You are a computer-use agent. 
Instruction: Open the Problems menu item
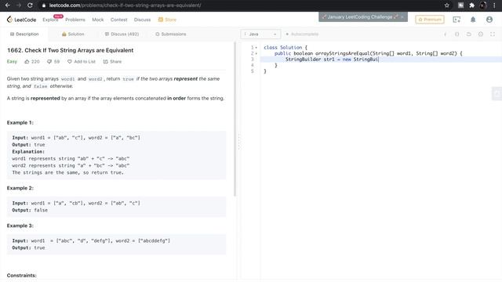pyautogui.click(x=75, y=20)
